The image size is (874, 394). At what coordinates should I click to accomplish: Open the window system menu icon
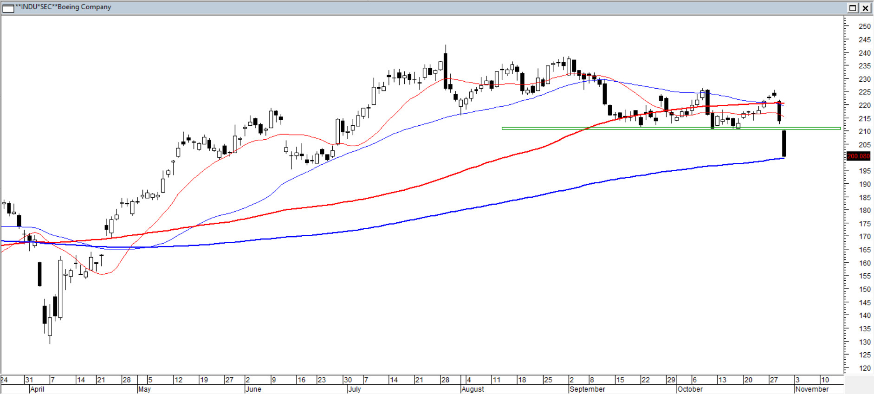click(x=8, y=8)
